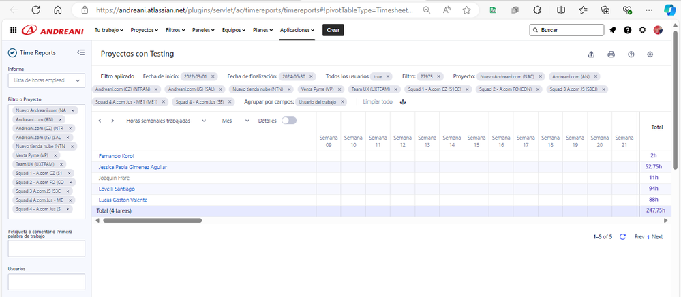Reload the browser page

36,10
